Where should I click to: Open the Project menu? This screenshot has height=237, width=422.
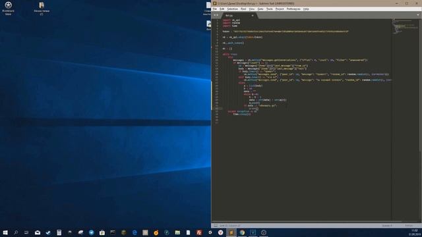(280, 9)
